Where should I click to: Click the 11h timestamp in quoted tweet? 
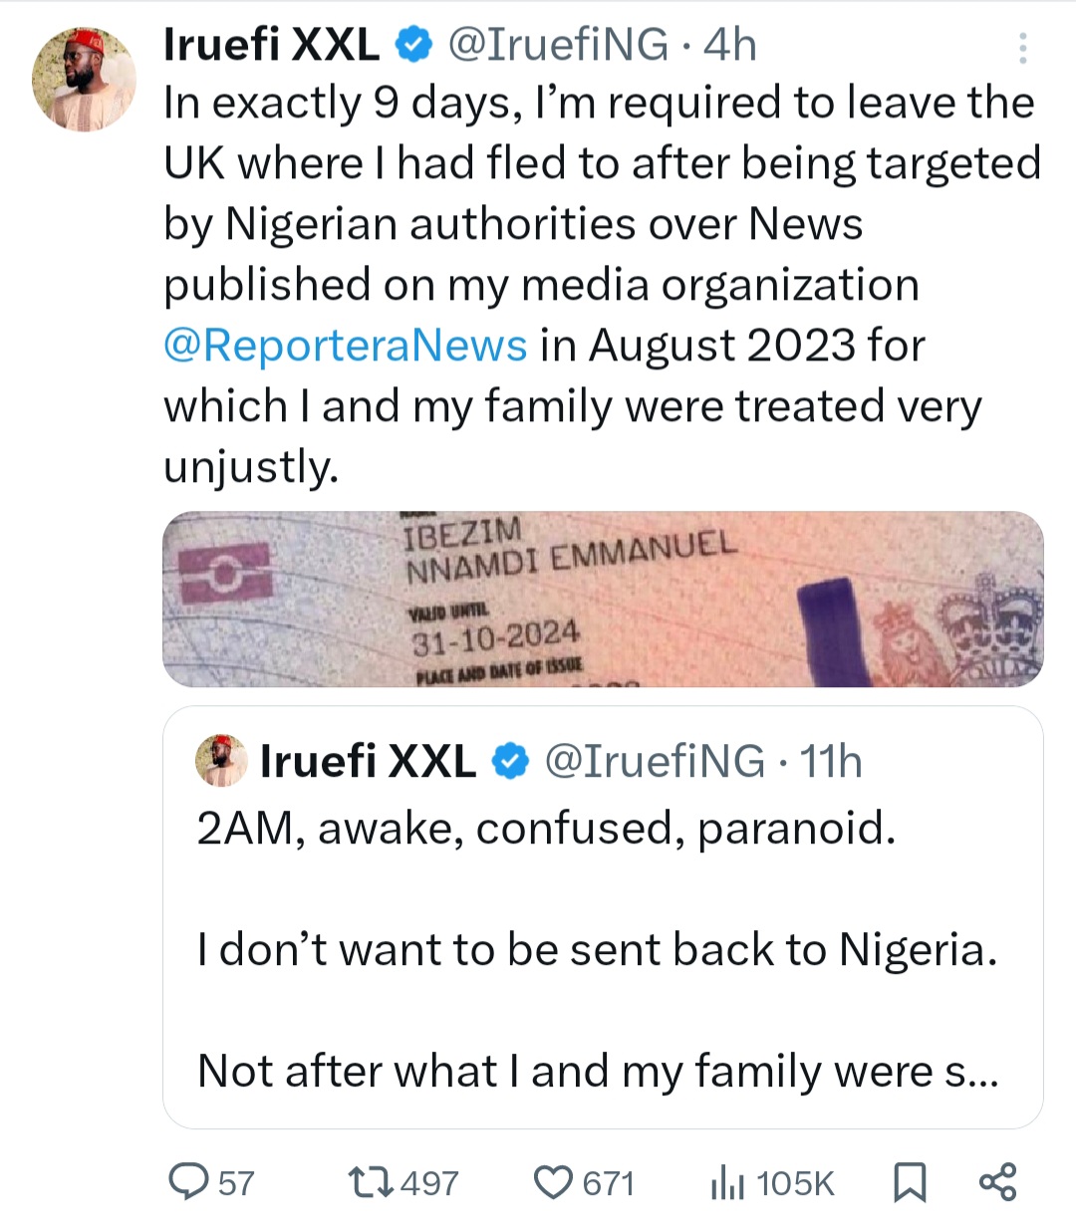830,762
